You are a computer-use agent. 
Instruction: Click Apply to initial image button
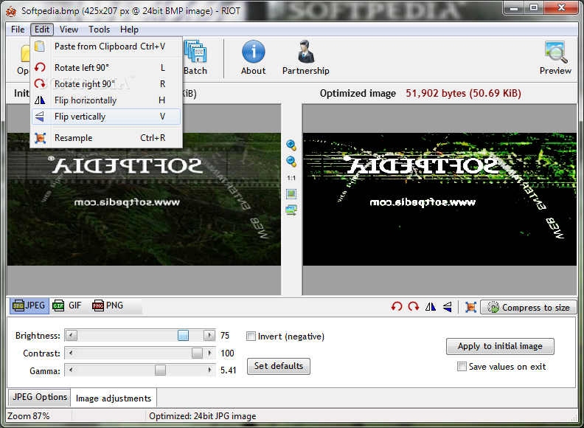(500, 346)
